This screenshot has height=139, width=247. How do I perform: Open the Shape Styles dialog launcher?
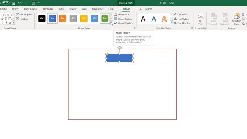[x=135, y=28]
